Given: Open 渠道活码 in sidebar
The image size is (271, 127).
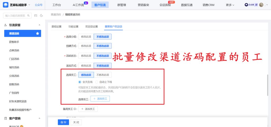Looking at the screenshot, I should (x=23, y=33).
